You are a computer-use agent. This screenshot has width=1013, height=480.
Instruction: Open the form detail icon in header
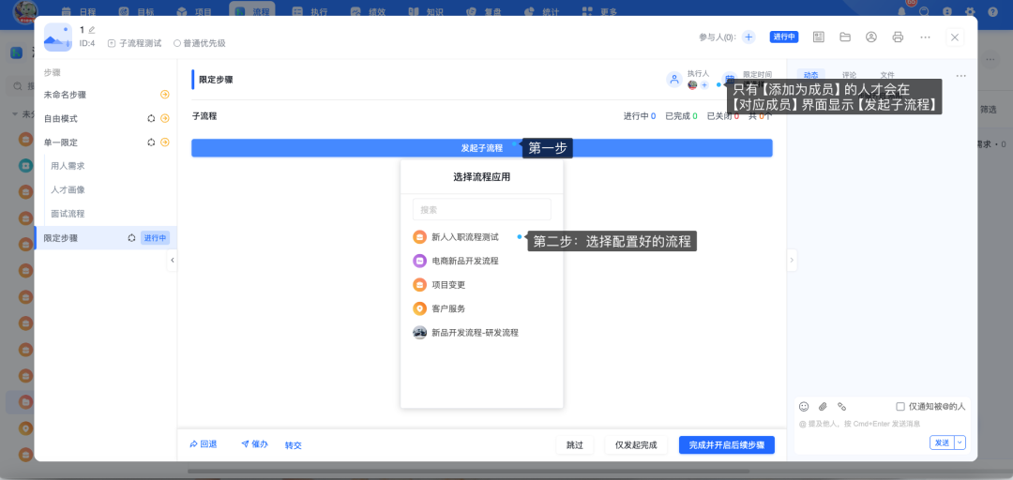pyautogui.click(x=819, y=37)
